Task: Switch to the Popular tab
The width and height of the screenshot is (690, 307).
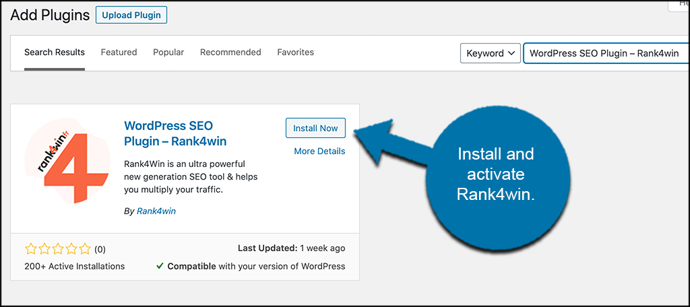Action: 168,52
